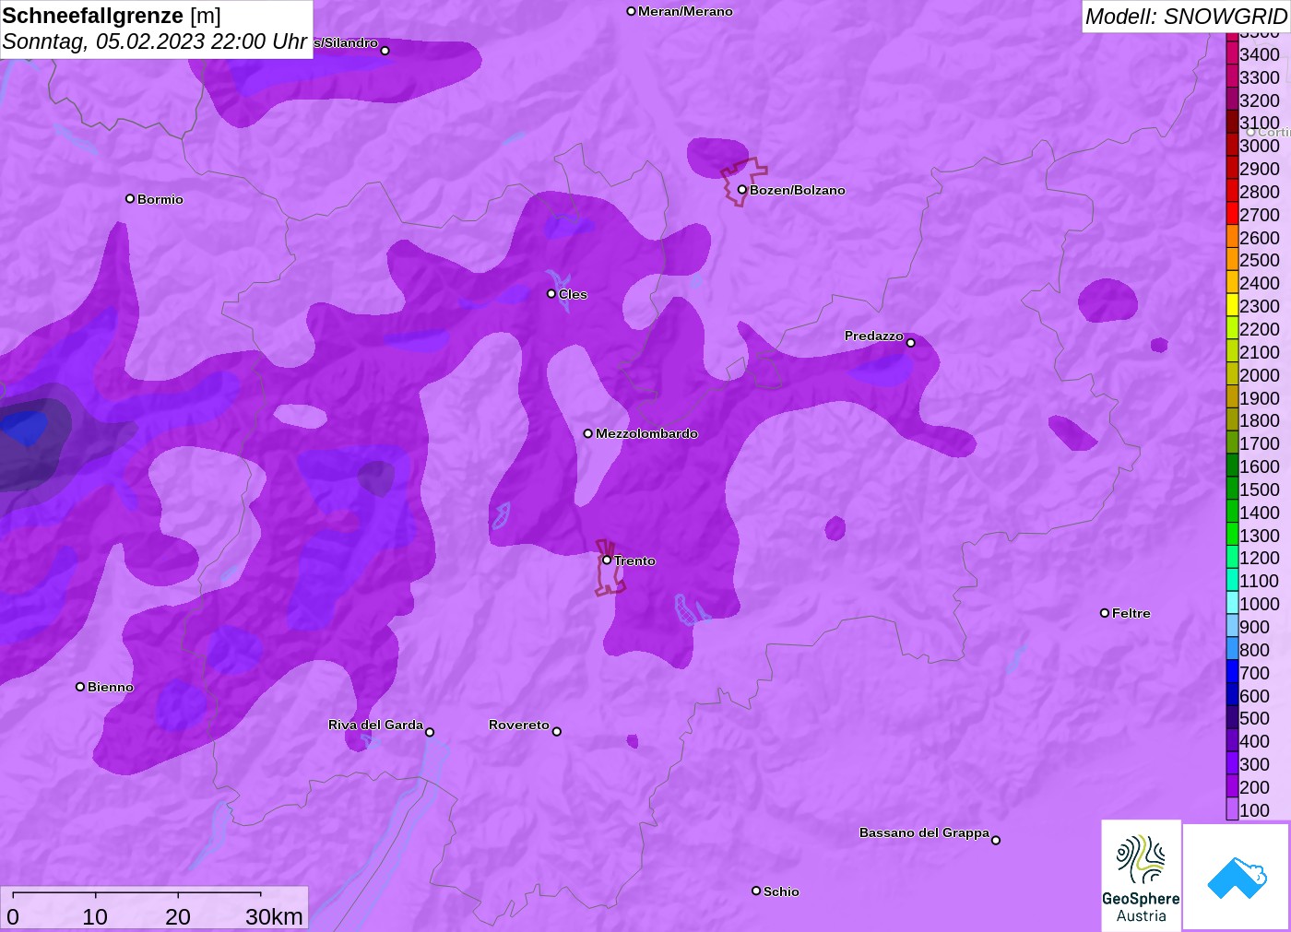The width and height of the screenshot is (1291, 932).
Task: Click the date "Sonntag, 05.02.2023 22:00 Uhr"
Action: point(155,41)
